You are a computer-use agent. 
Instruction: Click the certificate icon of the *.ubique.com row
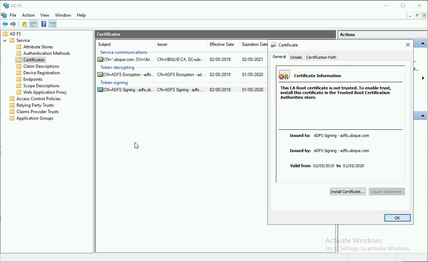tap(100, 59)
